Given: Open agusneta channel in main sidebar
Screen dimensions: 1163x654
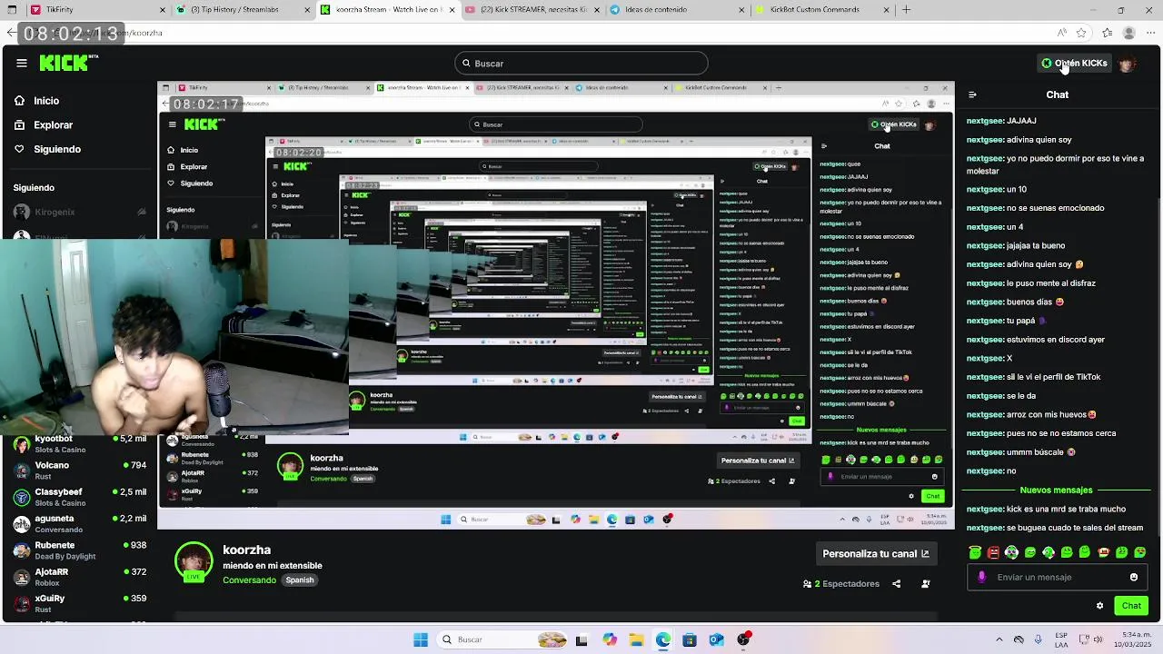Looking at the screenshot, I should click(x=80, y=523).
